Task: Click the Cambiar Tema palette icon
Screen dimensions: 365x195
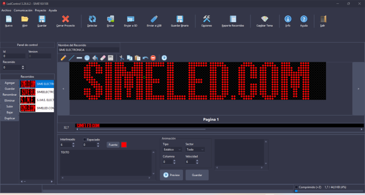Action: [x=264, y=19]
